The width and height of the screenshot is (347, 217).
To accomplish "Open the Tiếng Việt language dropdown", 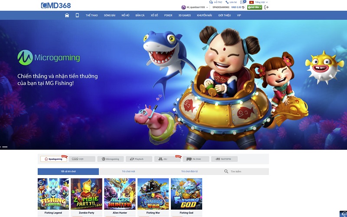I will pos(262,2).
